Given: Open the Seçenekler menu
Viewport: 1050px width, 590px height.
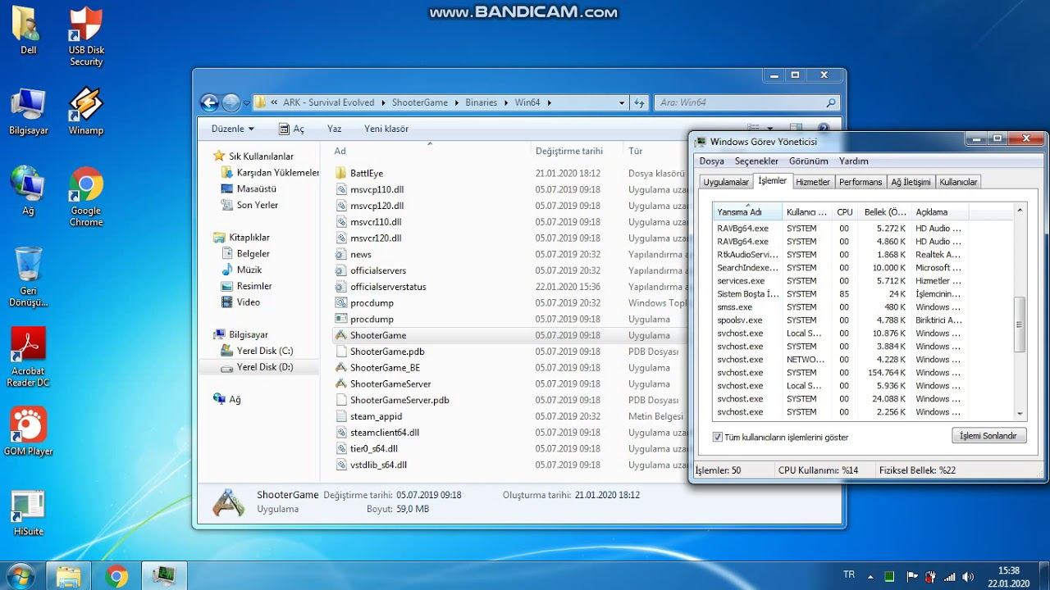Looking at the screenshot, I should 756,161.
